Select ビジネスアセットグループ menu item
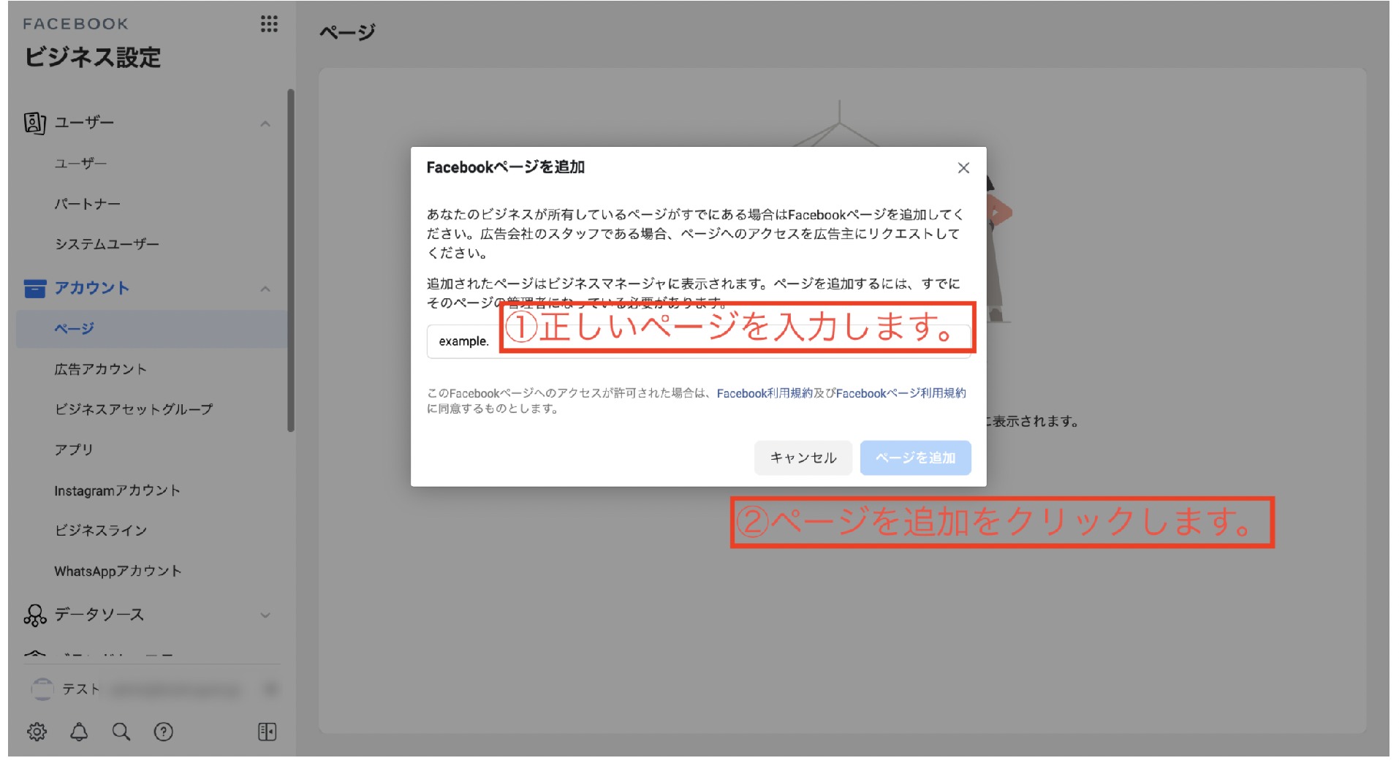This screenshot has width=1399, height=766. point(134,409)
